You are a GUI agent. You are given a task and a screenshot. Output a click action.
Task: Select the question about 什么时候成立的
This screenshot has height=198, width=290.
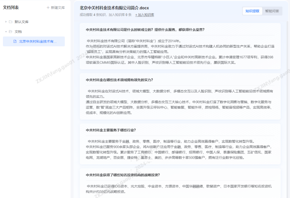tap(145, 30)
